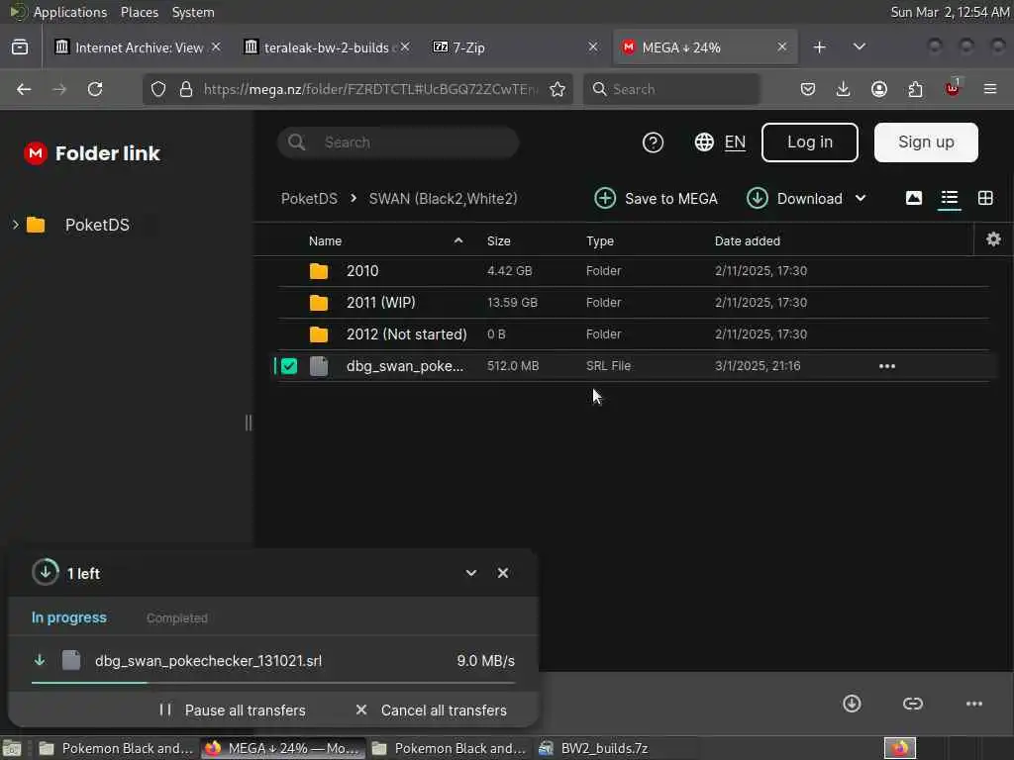Click the Log in button
The width and height of the screenshot is (1014, 760).
[x=810, y=142]
